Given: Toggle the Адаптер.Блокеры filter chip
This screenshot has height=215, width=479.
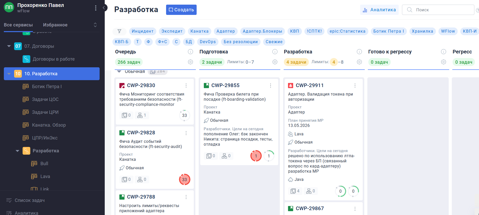Looking at the screenshot, I should click(x=262, y=31).
